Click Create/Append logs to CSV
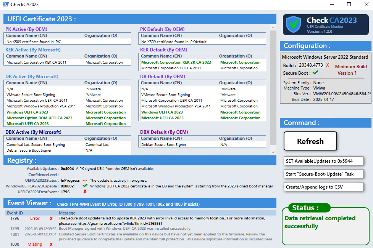The image size is (373, 248). click(x=323, y=187)
